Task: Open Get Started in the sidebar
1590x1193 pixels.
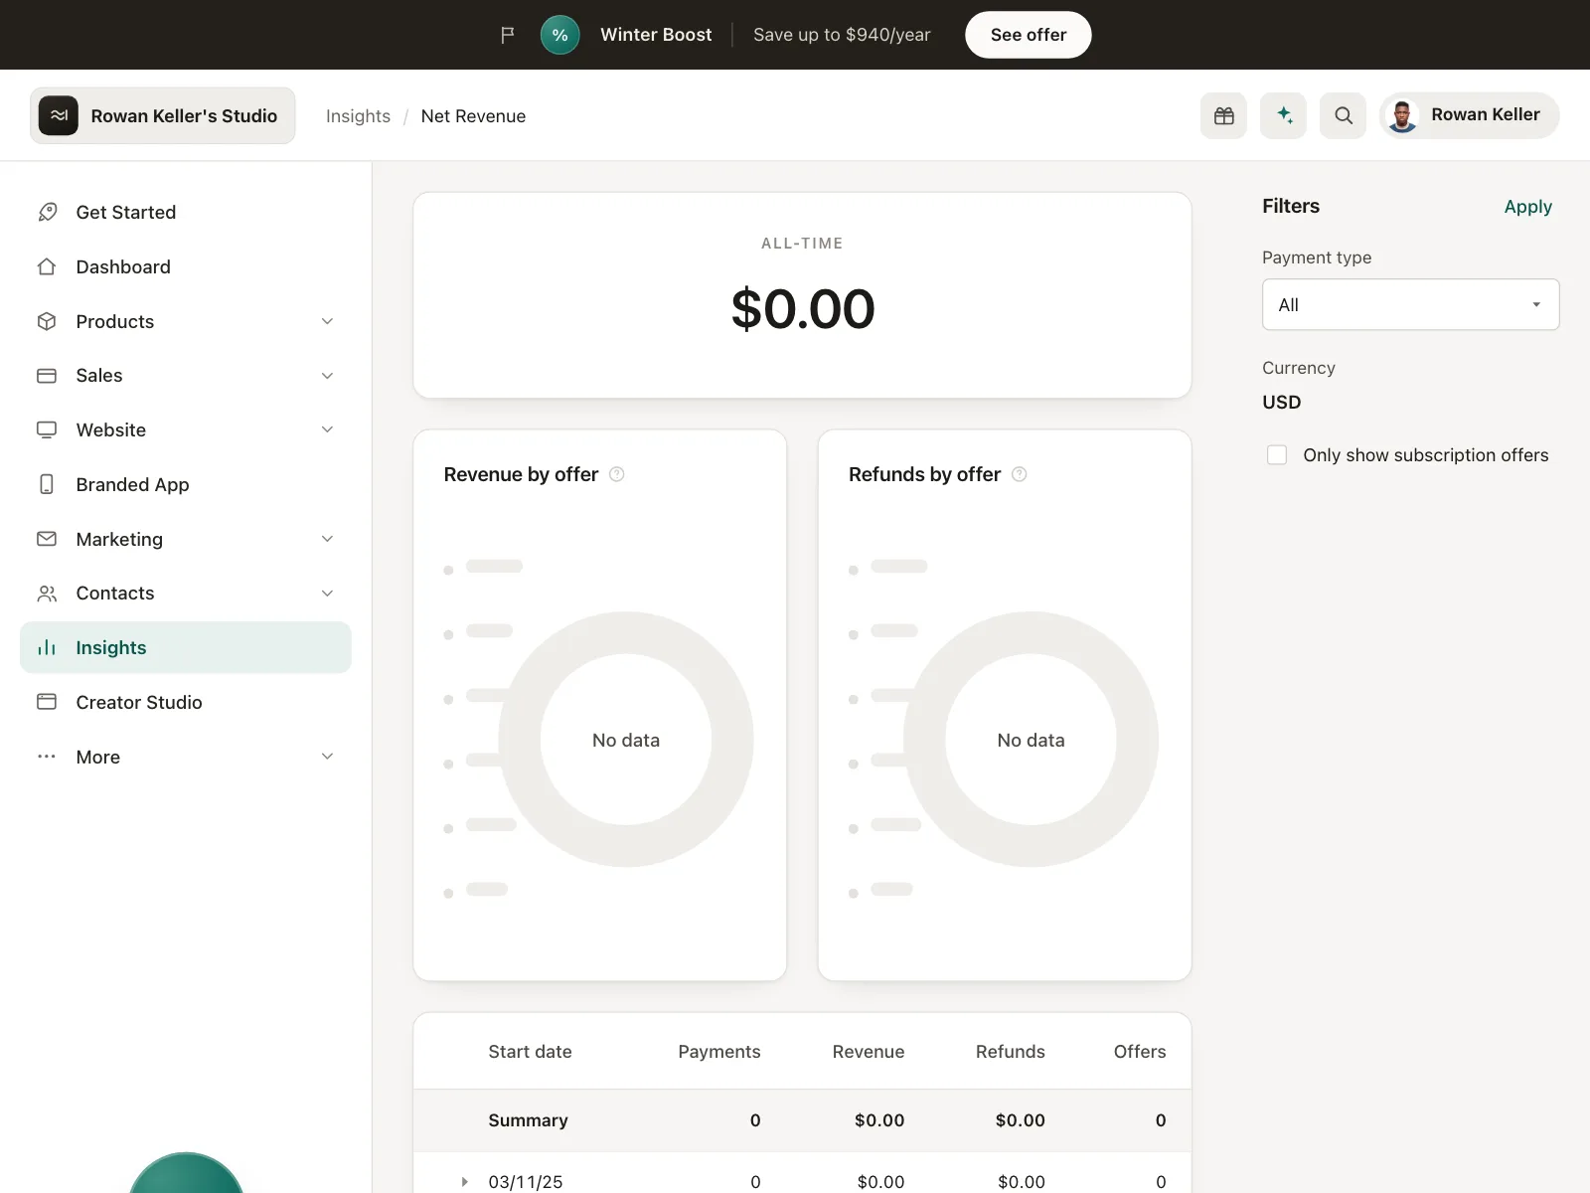Action: click(x=186, y=212)
